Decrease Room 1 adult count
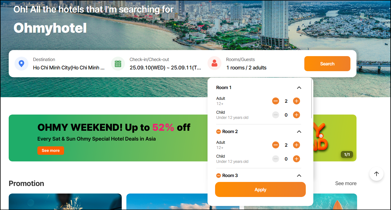Screen dimensions: 391x210 click(276, 101)
